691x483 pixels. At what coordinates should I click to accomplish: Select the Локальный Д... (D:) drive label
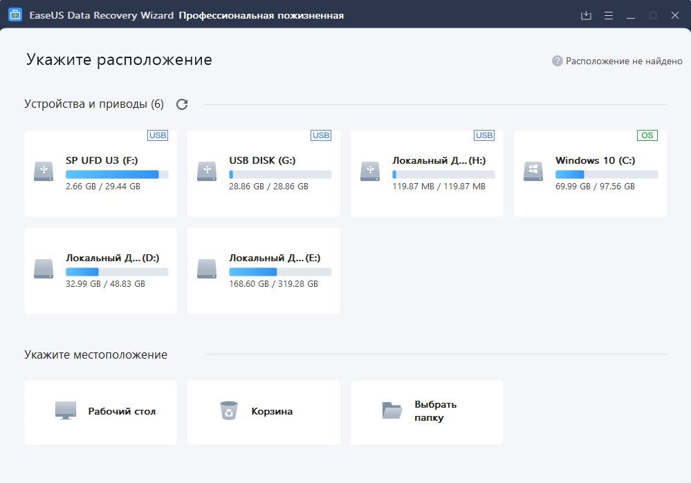point(112,258)
